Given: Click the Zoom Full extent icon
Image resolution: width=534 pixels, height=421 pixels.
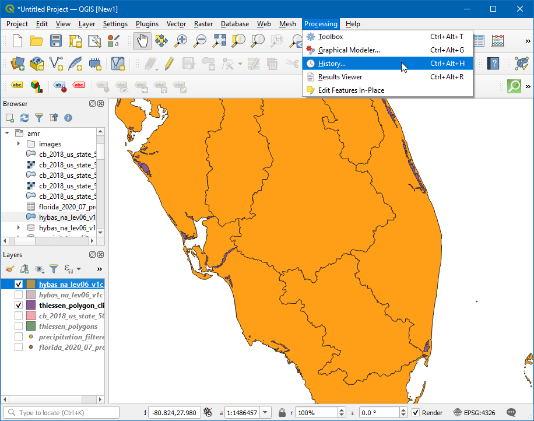Looking at the screenshot, I should coord(219,41).
